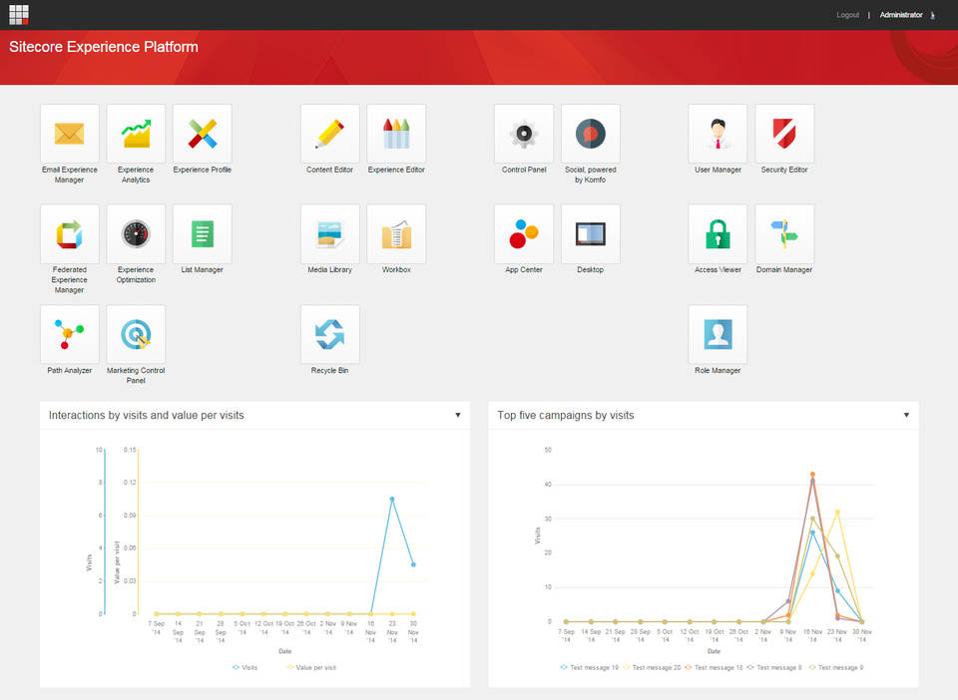Open the Security Editor
The image size is (958, 700).
[783, 133]
